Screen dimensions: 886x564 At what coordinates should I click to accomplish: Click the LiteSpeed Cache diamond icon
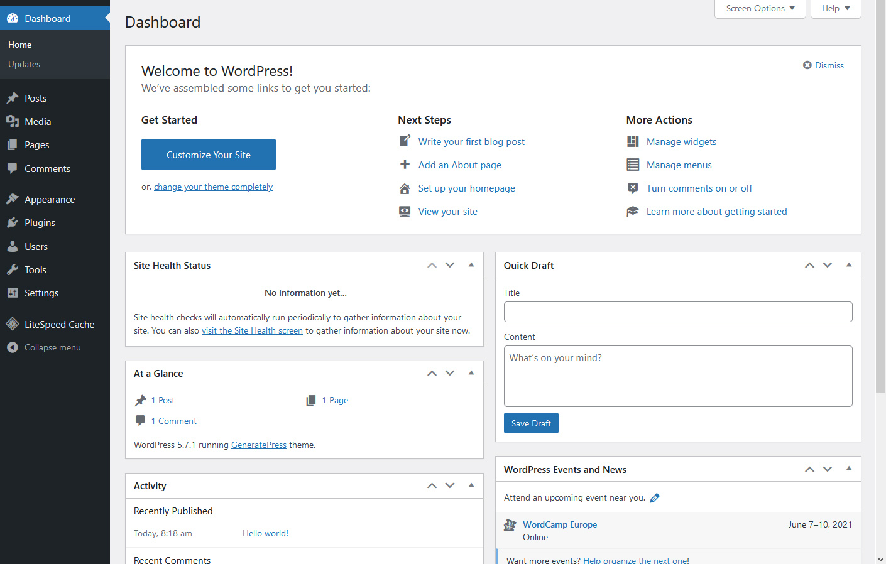[x=13, y=324]
